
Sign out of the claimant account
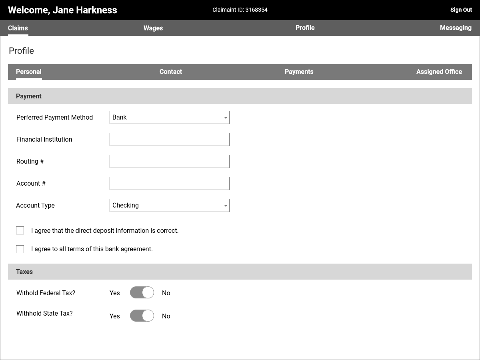[x=461, y=10]
